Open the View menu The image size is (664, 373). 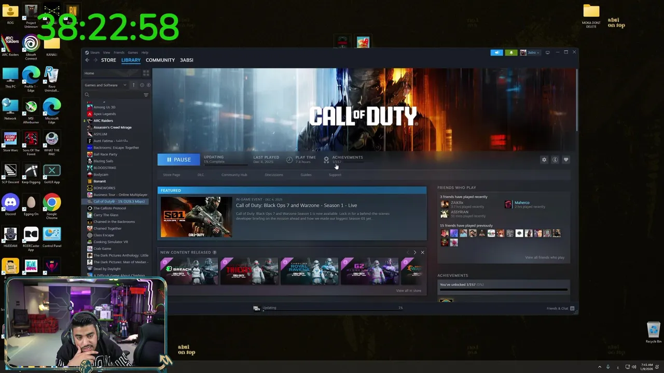[106, 52]
